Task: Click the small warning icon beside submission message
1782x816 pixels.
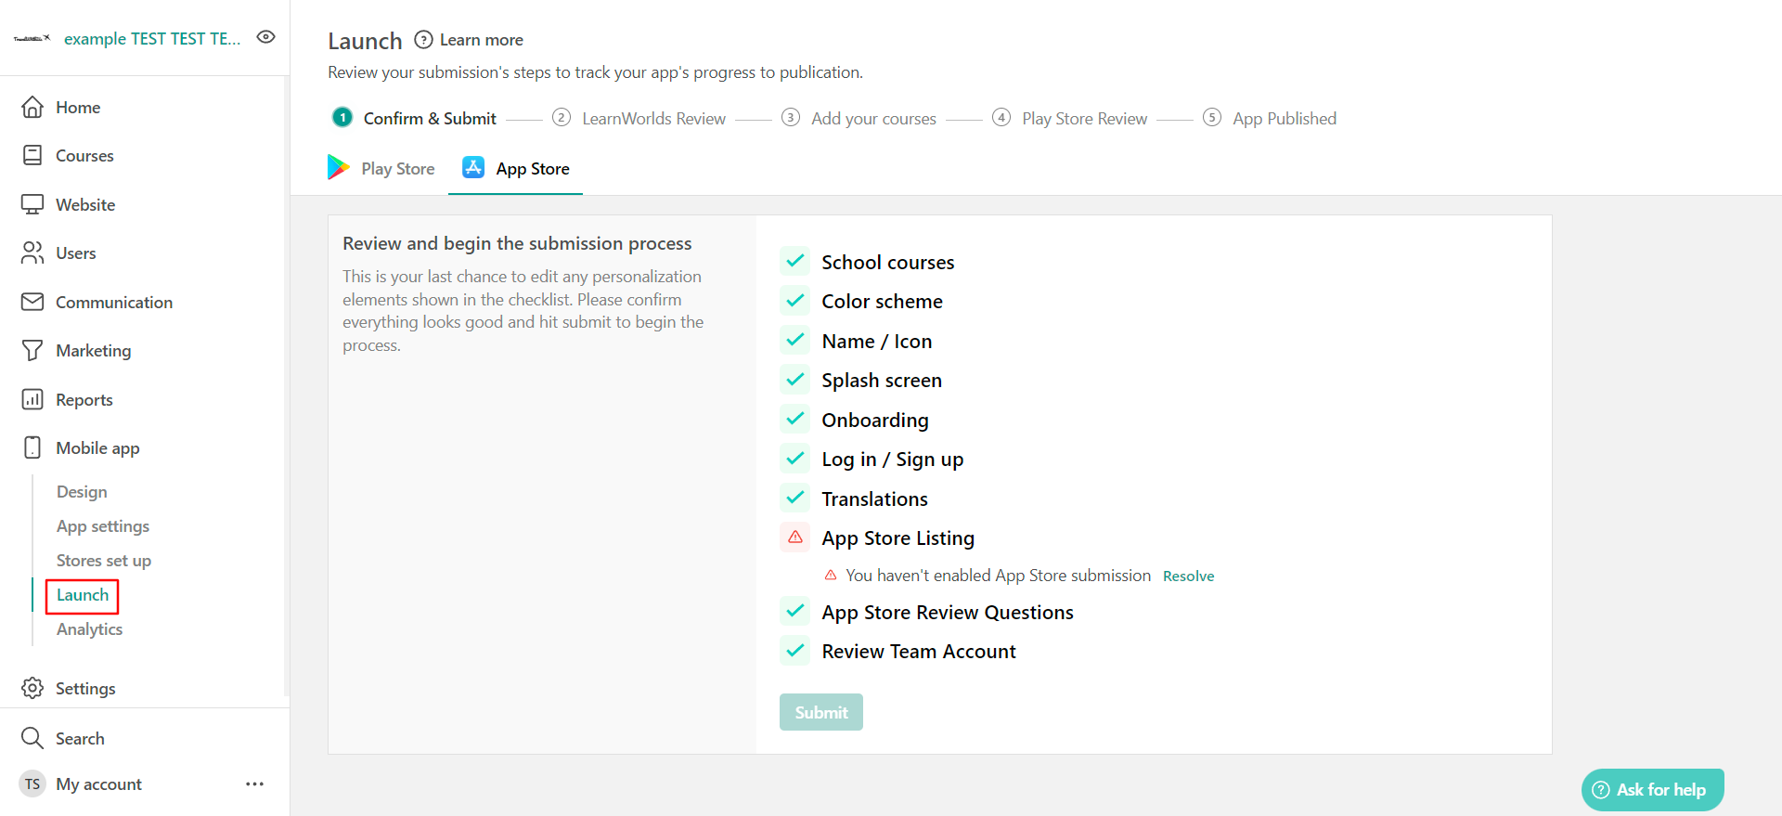Action: click(x=831, y=575)
